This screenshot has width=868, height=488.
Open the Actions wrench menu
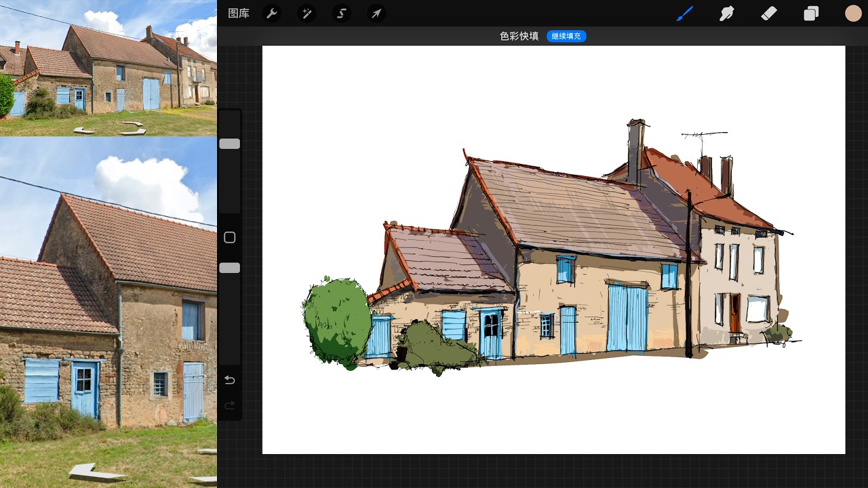tap(271, 14)
